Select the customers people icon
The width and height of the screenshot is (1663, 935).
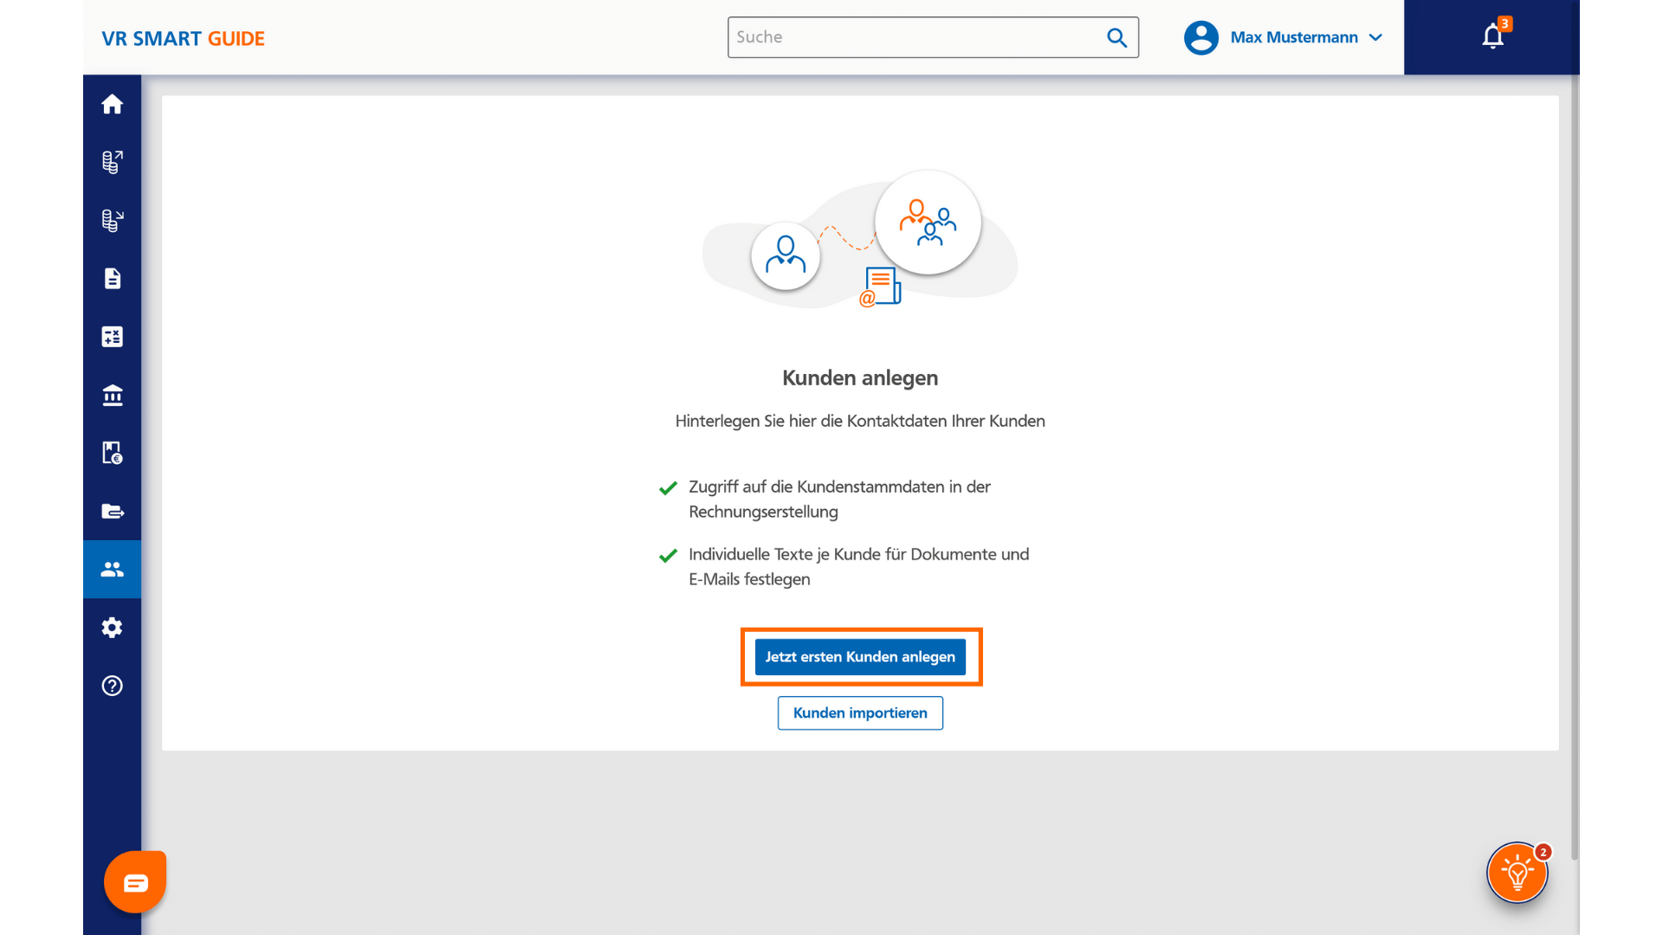[112, 569]
